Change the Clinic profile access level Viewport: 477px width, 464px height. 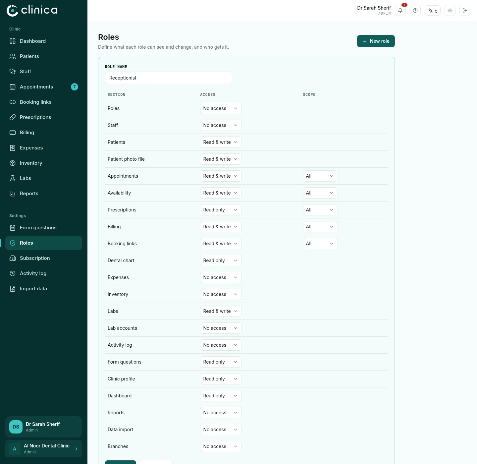(x=221, y=379)
